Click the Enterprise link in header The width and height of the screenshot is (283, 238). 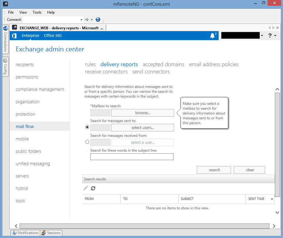coord(30,36)
